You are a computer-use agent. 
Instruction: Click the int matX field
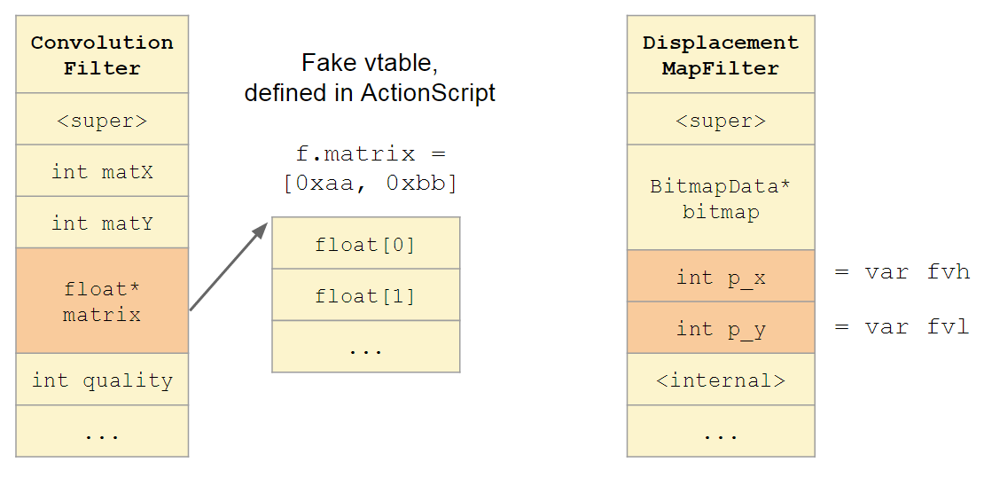102,170
